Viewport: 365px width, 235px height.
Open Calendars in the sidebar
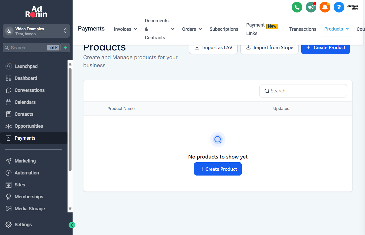(x=34, y=102)
